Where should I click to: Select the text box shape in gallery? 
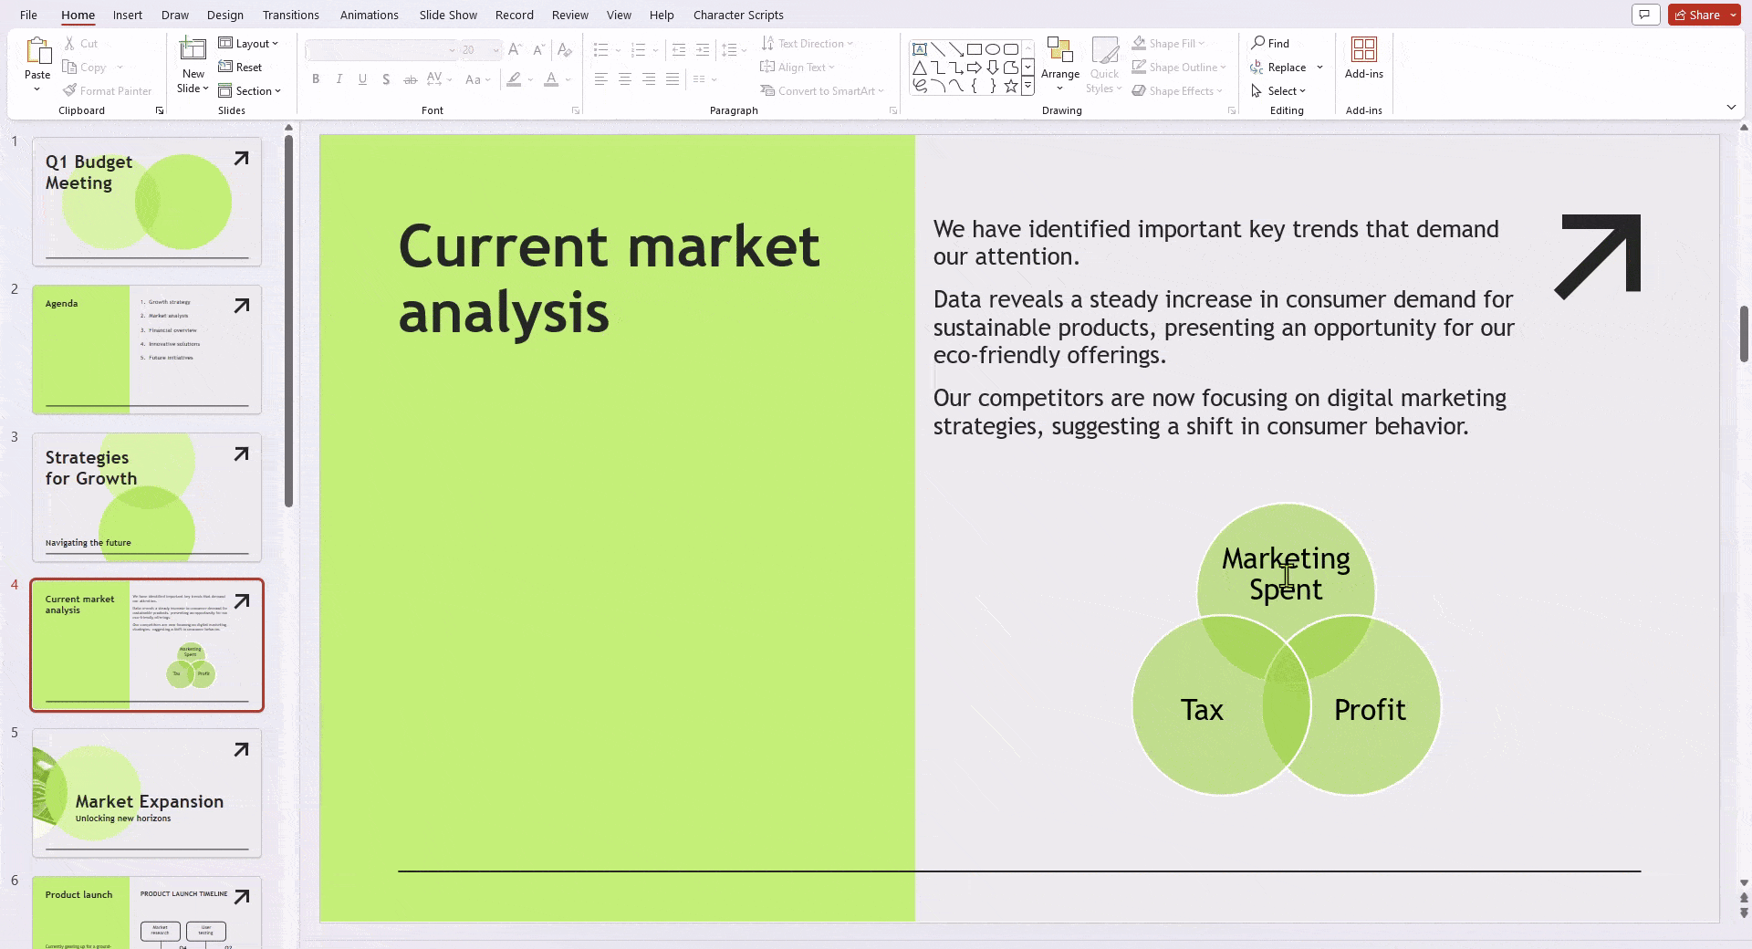(920, 49)
